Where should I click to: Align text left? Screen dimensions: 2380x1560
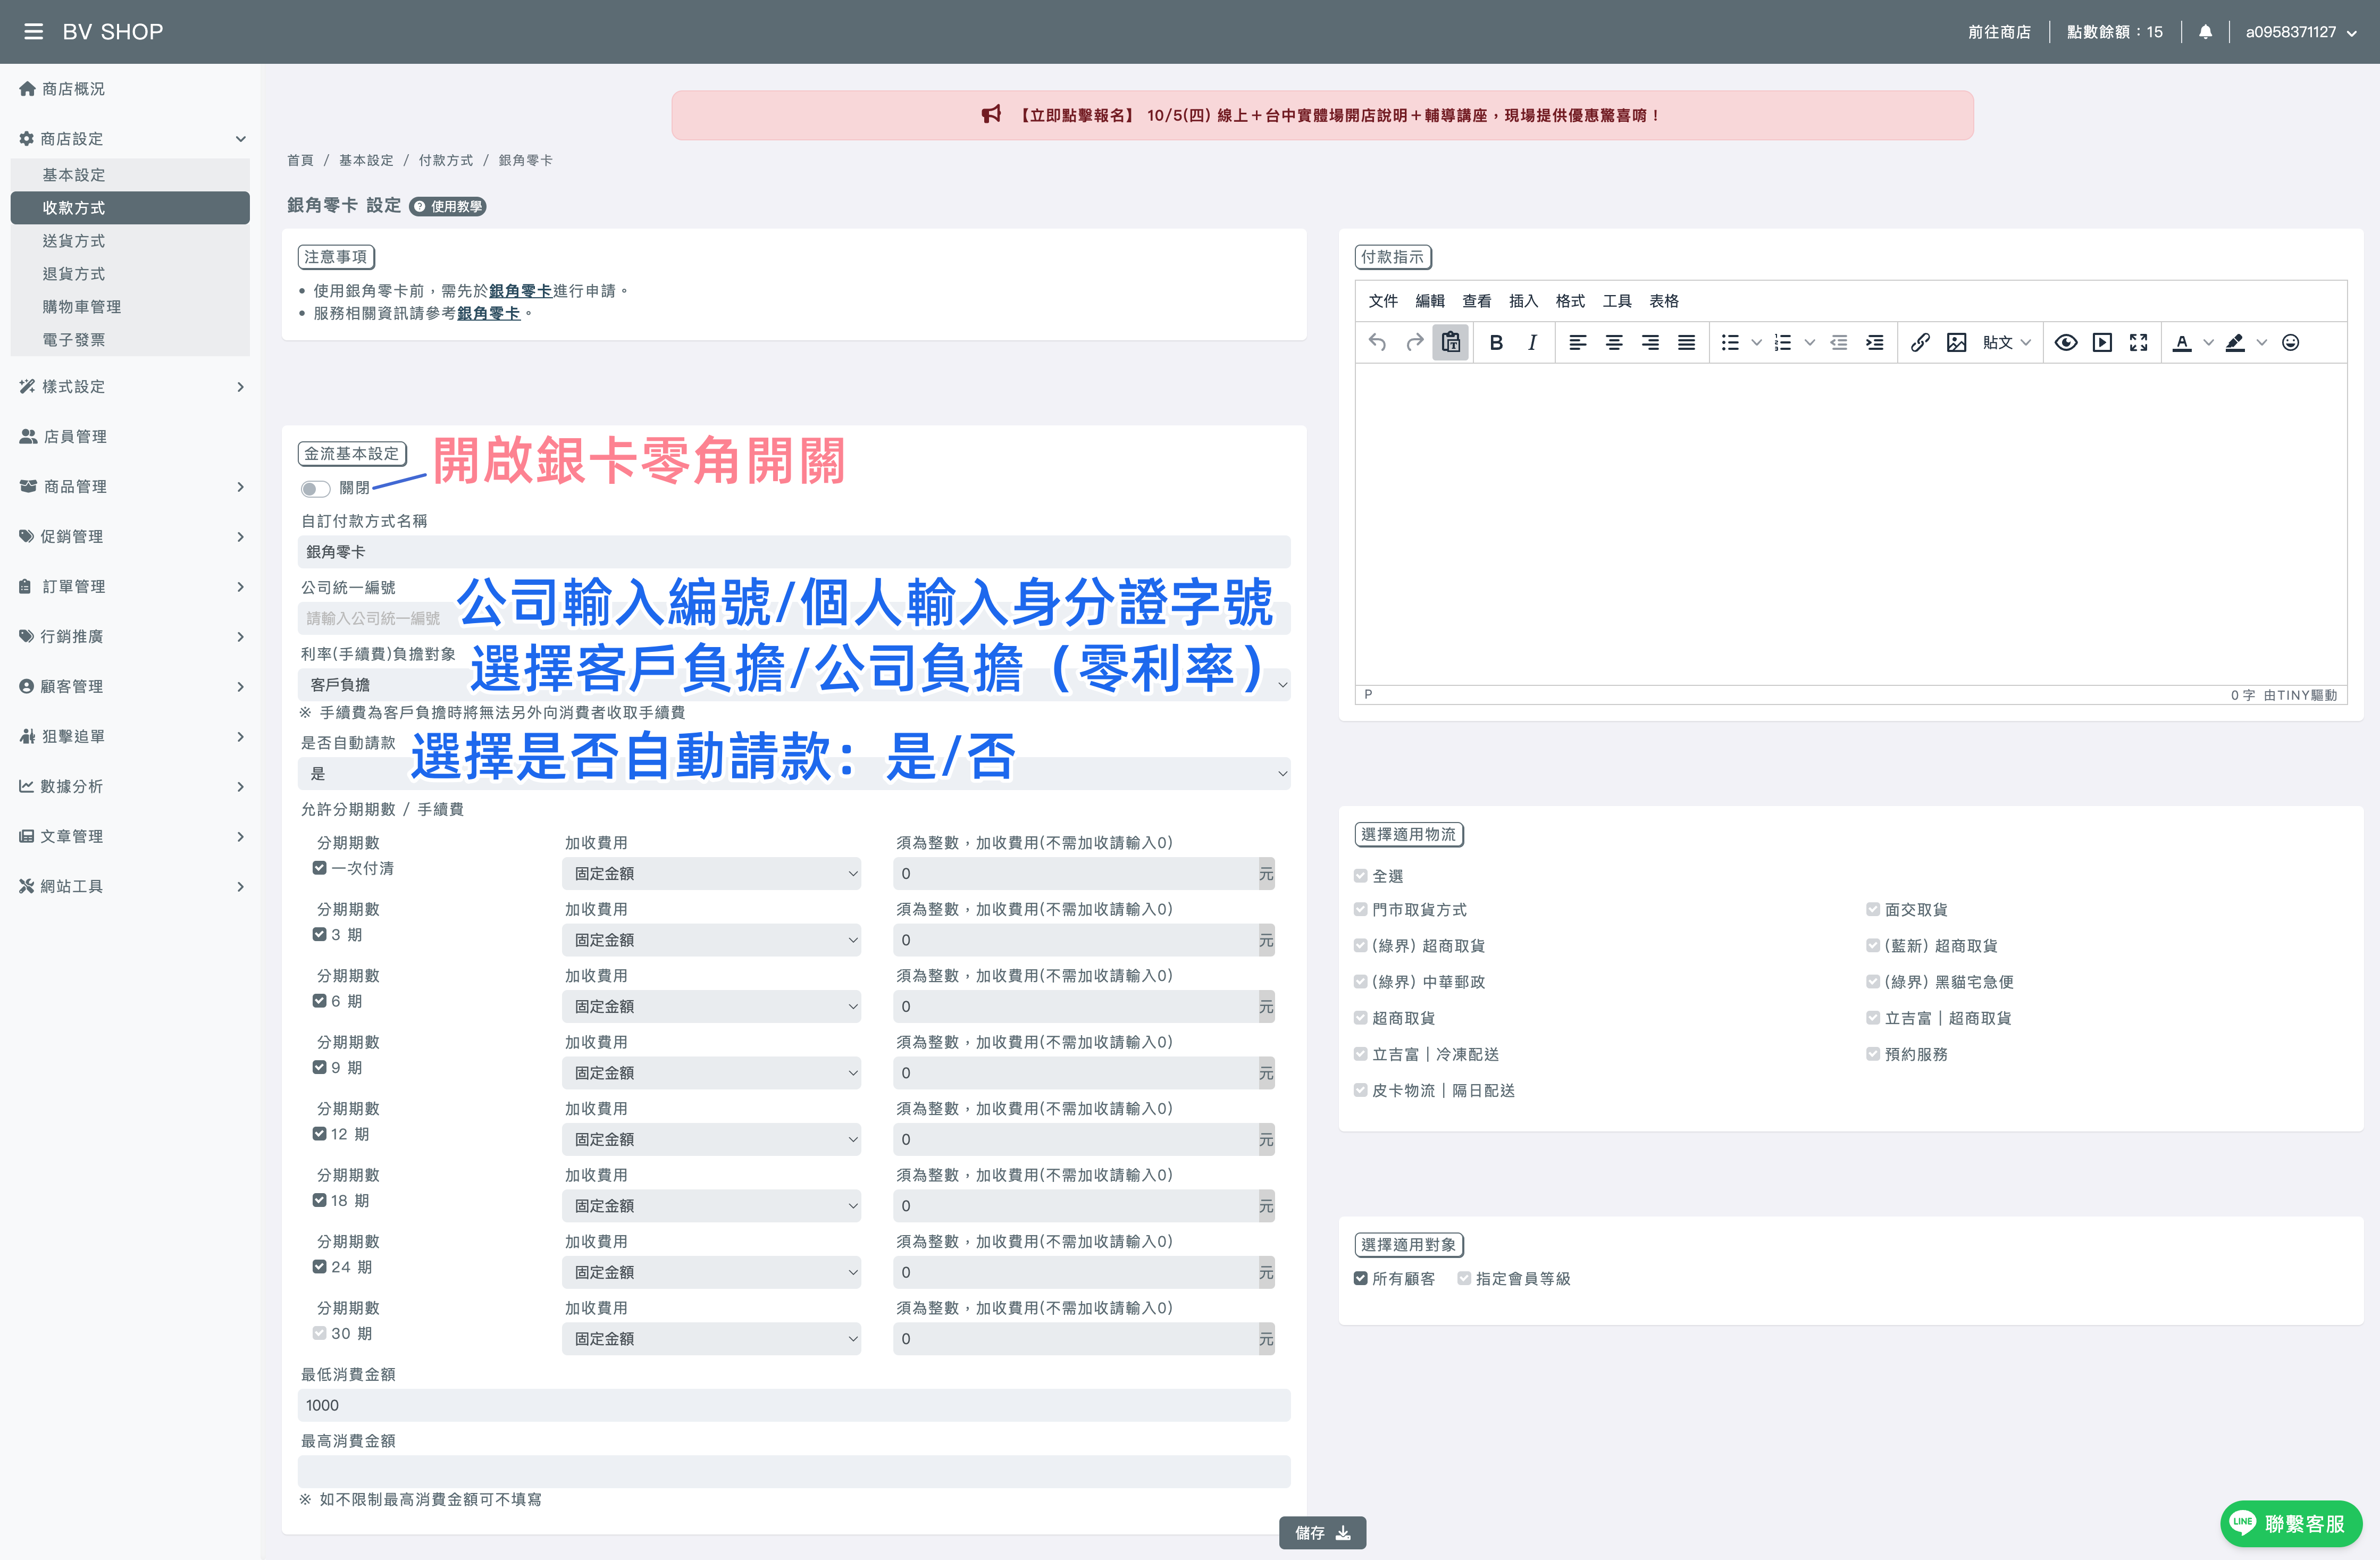tap(1578, 343)
